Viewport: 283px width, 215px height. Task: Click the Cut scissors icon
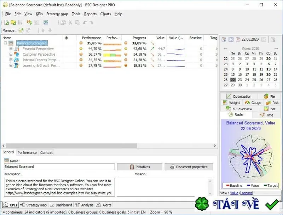tap(70, 22)
